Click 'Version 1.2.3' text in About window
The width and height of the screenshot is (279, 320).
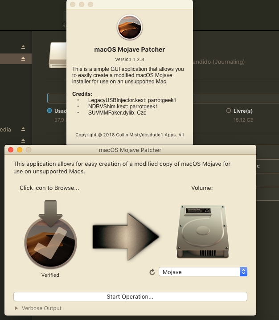pos(129,60)
